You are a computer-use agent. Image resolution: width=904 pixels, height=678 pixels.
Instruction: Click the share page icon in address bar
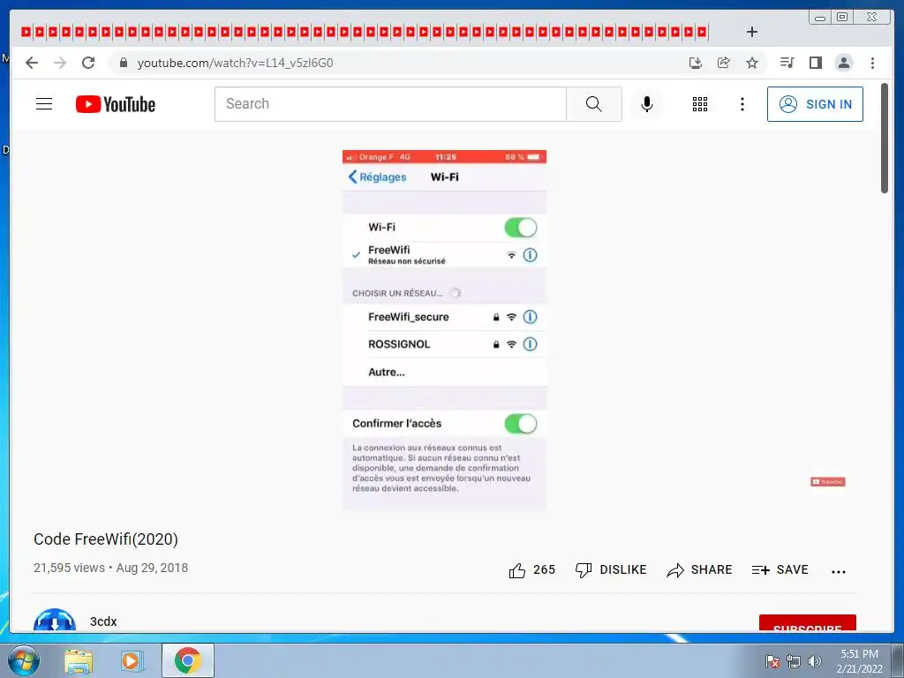[x=724, y=63]
